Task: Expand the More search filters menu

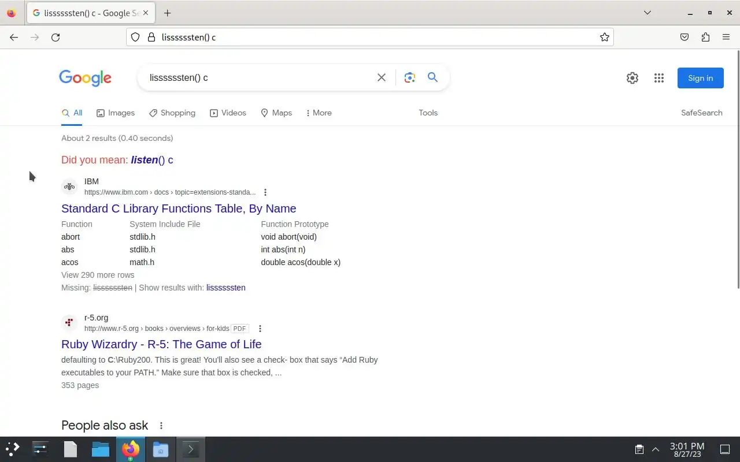Action: pos(319,113)
